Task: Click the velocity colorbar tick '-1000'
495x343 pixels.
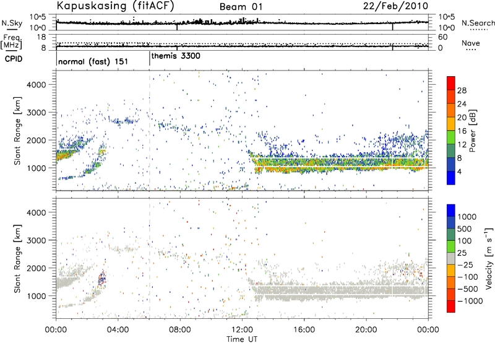Action: tap(470, 301)
